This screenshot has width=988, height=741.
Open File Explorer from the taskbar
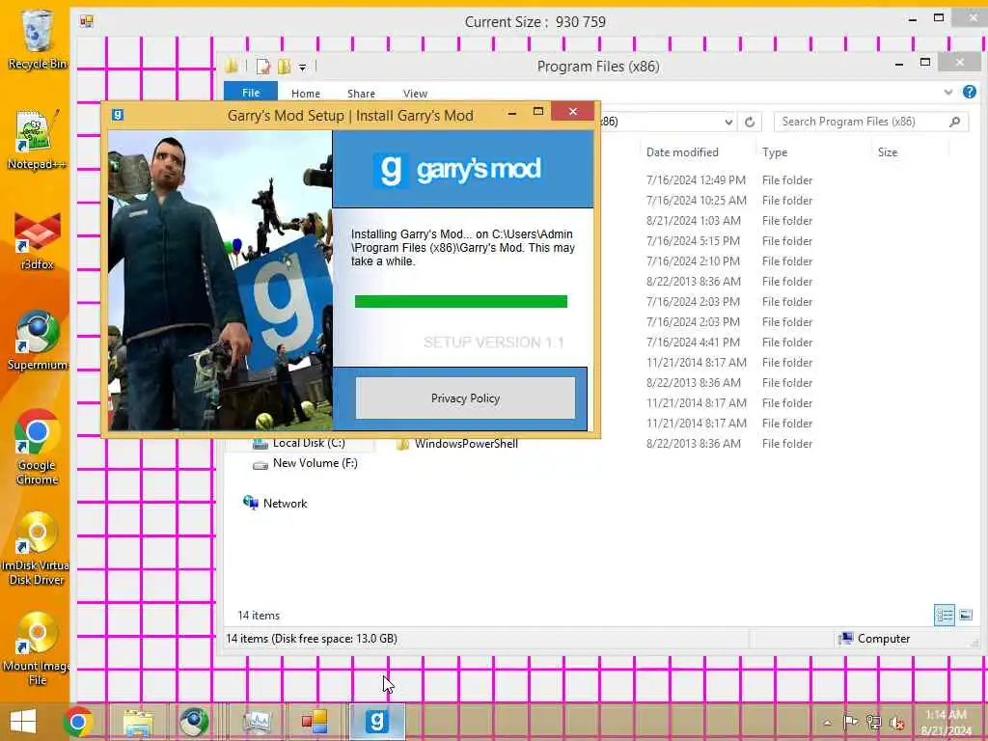138,722
